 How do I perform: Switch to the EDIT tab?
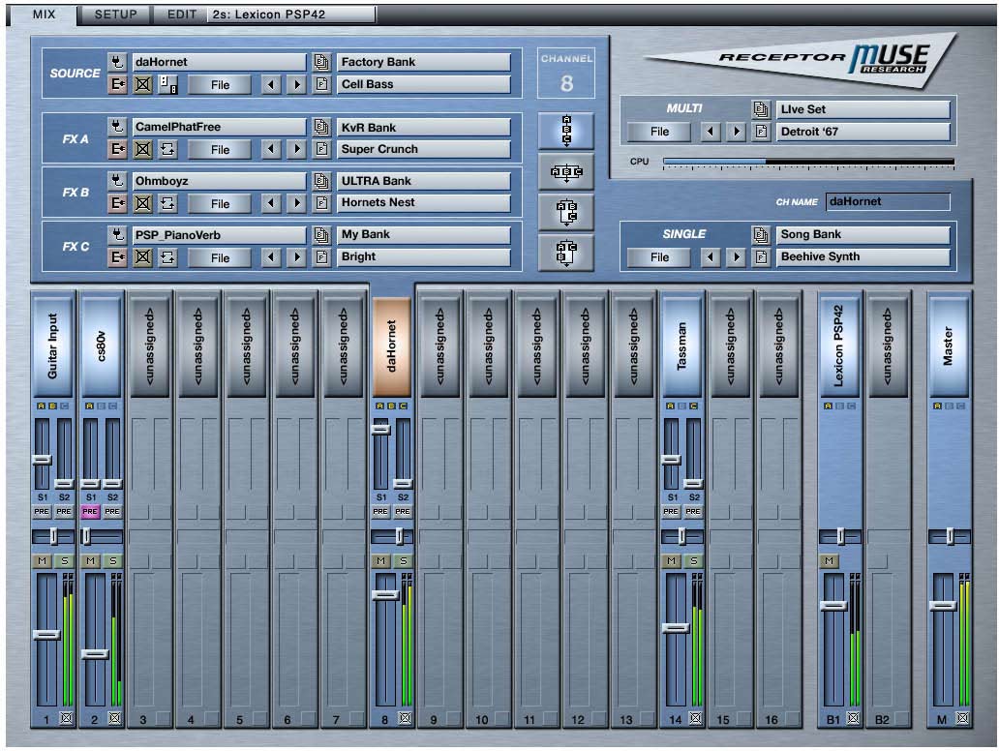181,15
